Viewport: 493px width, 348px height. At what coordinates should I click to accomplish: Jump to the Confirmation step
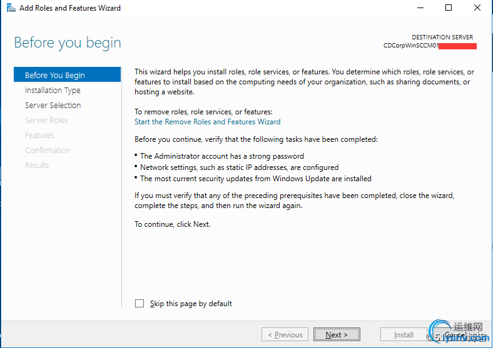(x=48, y=150)
